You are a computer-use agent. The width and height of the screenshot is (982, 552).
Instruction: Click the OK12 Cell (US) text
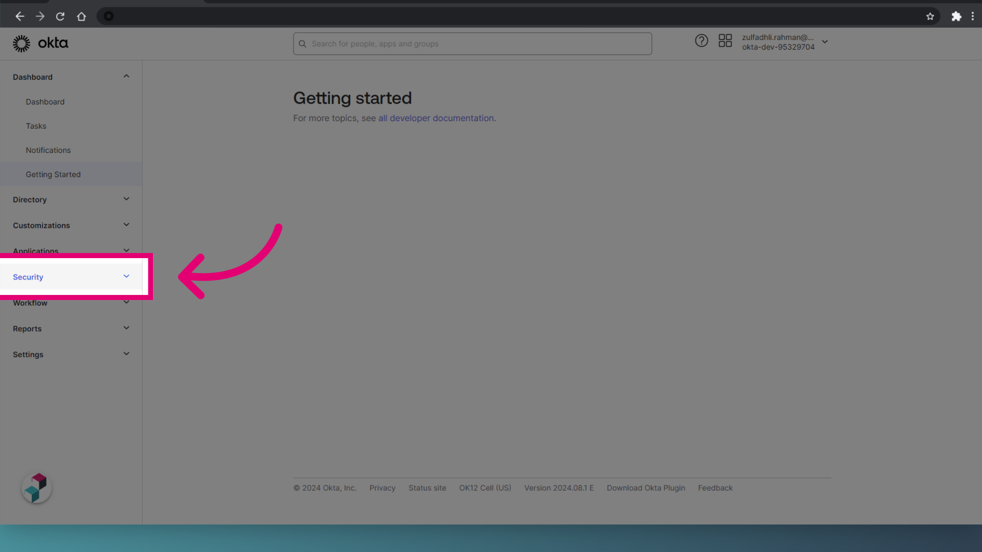pos(485,488)
